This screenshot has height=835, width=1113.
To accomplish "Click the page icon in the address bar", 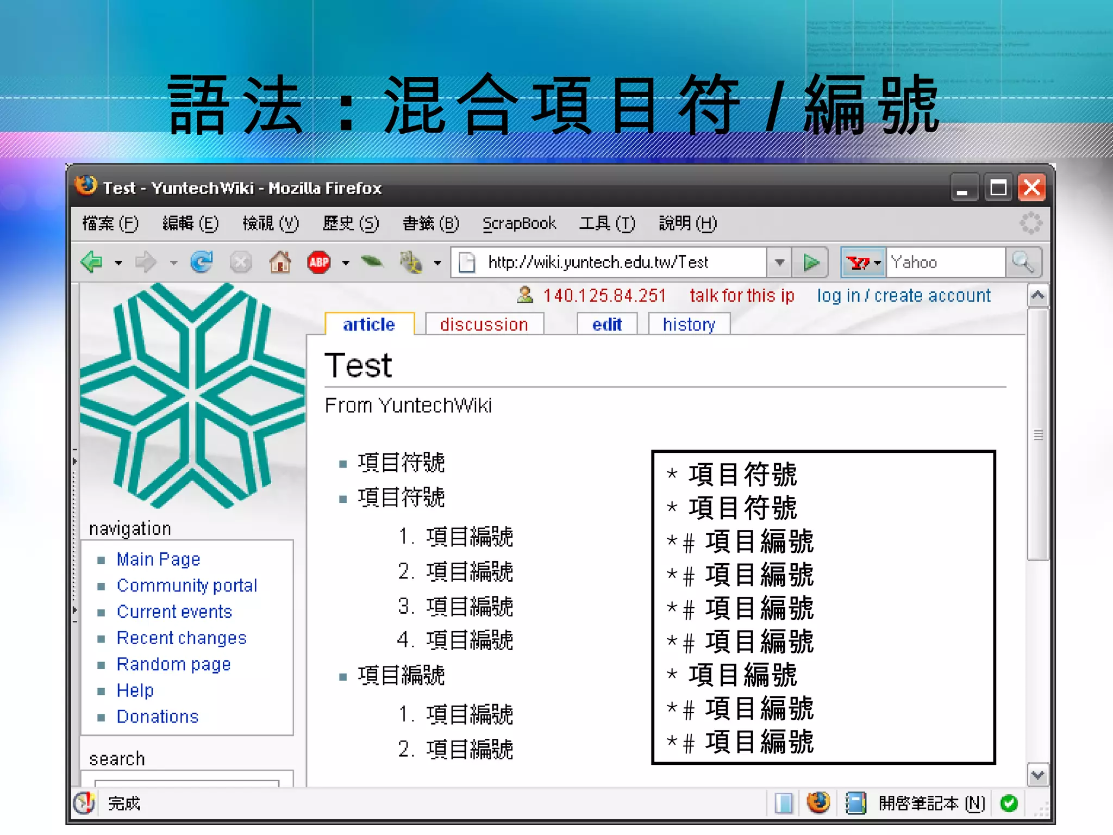I will click(x=467, y=263).
